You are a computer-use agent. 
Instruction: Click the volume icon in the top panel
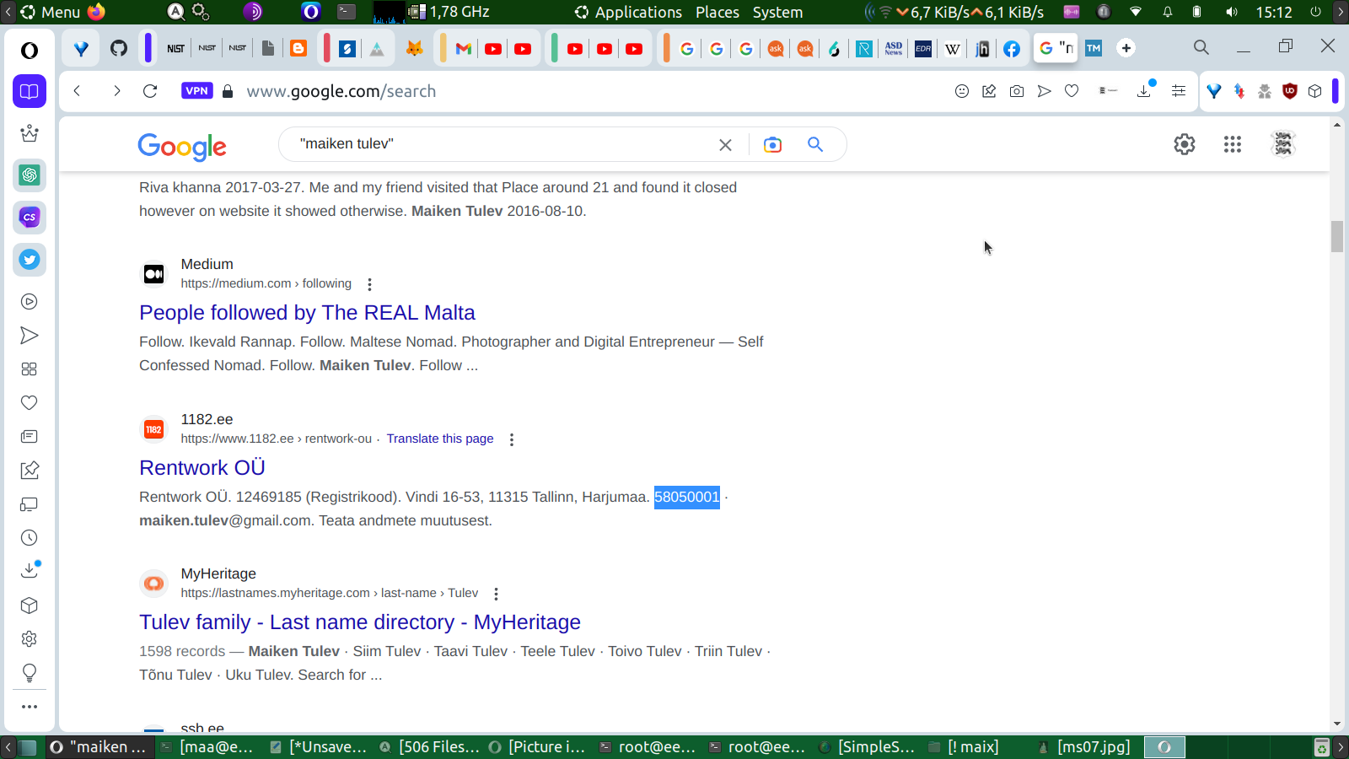point(1232,12)
